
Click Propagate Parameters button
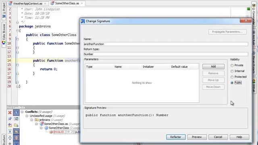[227, 32]
